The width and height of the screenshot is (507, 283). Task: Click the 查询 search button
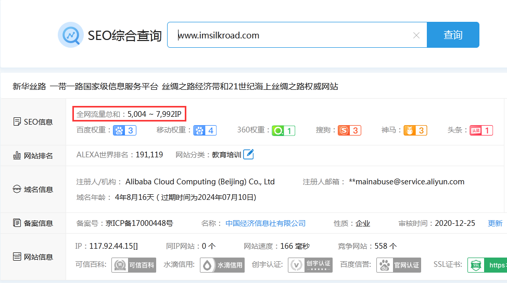pyautogui.click(x=453, y=35)
